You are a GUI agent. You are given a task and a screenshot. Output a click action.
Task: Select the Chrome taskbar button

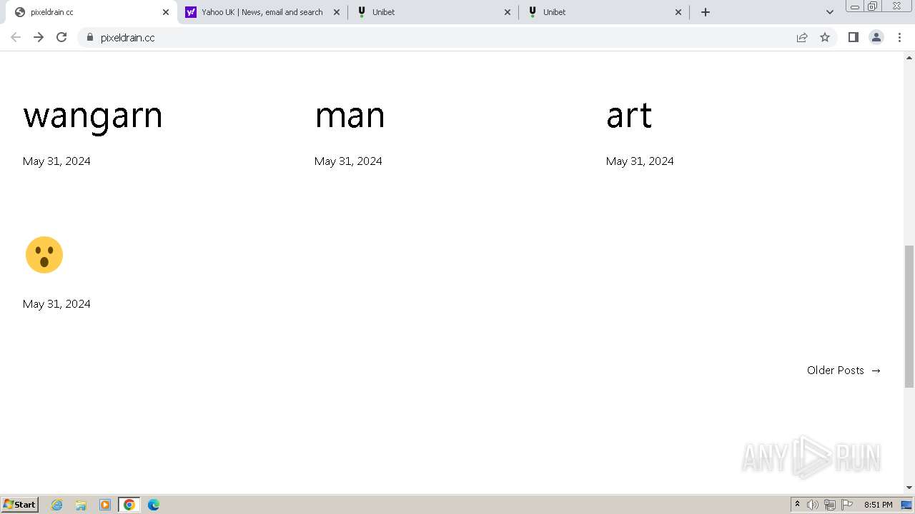[x=129, y=505]
